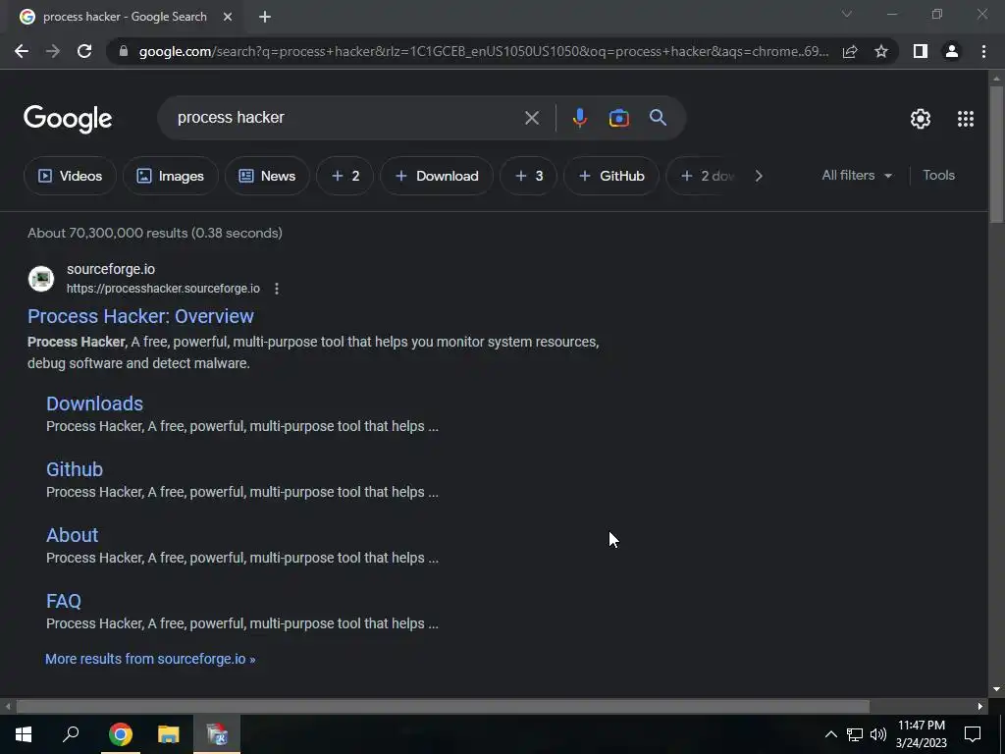Click the Google logo
This screenshot has width=1005, height=754.
[x=68, y=119]
